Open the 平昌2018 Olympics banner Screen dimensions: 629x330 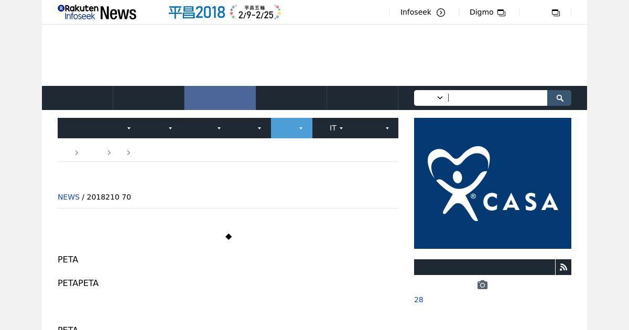pos(224,12)
